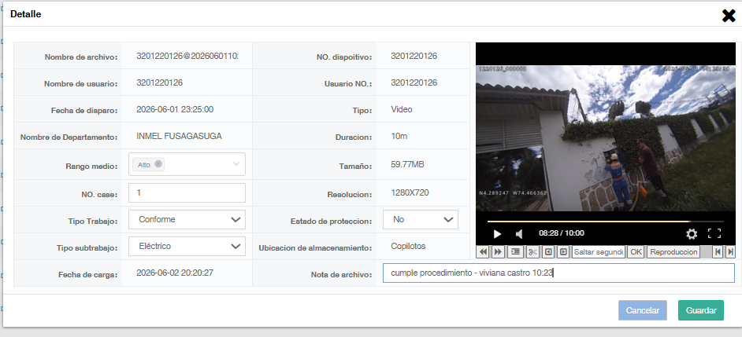Click the Detalle dialog title
The width and height of the screenshot is (742, 337).
(25, 14)
